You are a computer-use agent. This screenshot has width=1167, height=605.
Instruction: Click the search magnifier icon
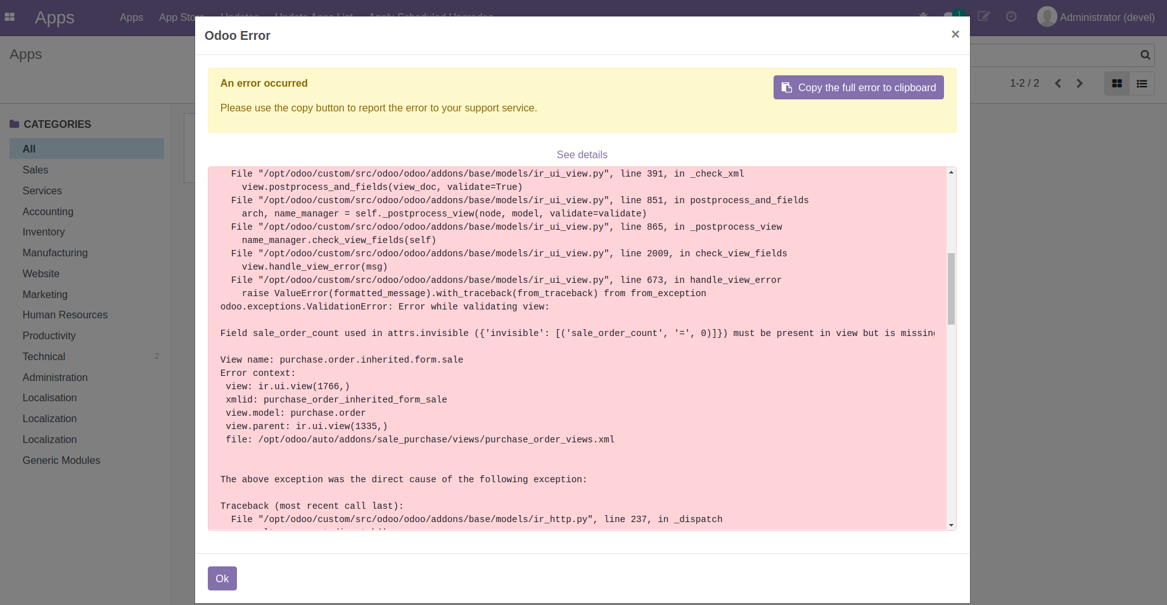coord(1145,55)
